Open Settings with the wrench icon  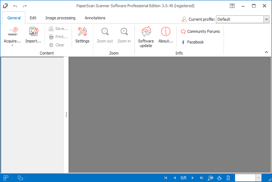pyautogui.click(x=82, y=32)
